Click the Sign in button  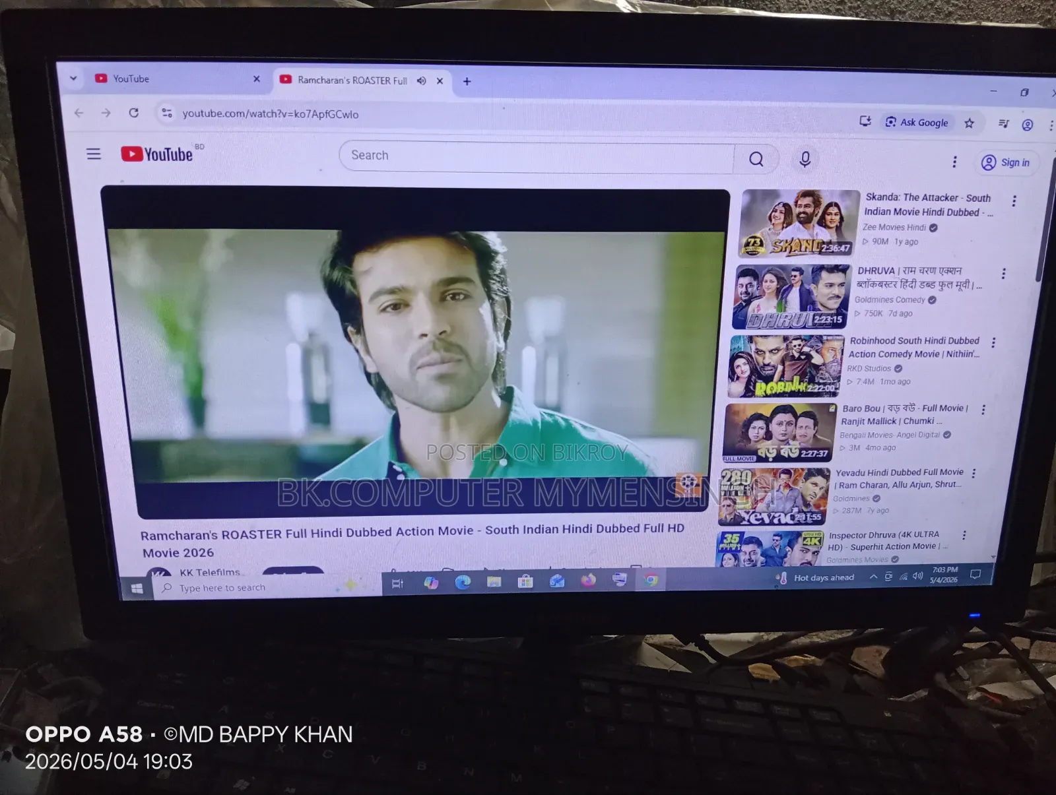click(1006, 162)
